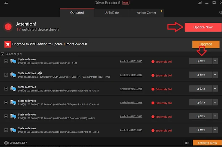Click the orange Upgrade button
This screenshot has height=147, width=222.
click(206, 44)
